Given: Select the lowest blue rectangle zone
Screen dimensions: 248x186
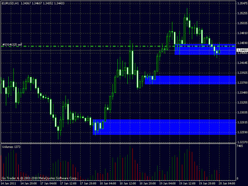Looking at the screenshot, I should (x=164, y=127).
